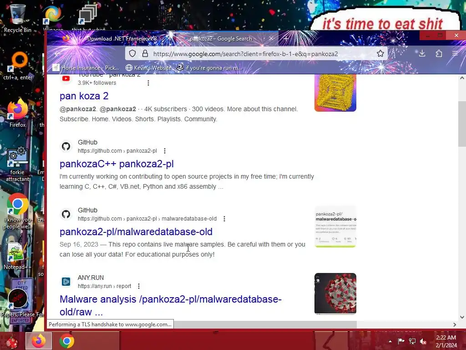Open the three-dot menu for the malwaredatabase-old result
Screen dimensions: 466x350
point(224,219)
